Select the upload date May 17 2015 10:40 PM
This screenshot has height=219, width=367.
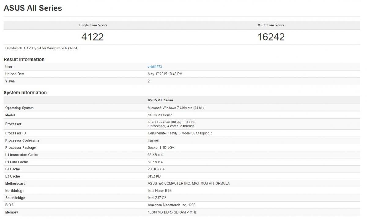[165, 74]
